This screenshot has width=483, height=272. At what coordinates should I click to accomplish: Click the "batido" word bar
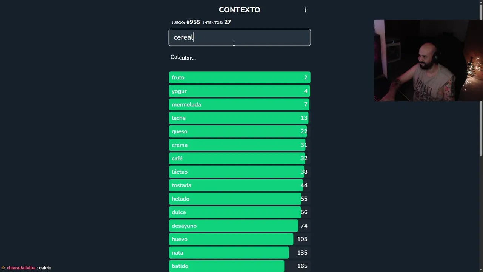click(x=239, y=266)
